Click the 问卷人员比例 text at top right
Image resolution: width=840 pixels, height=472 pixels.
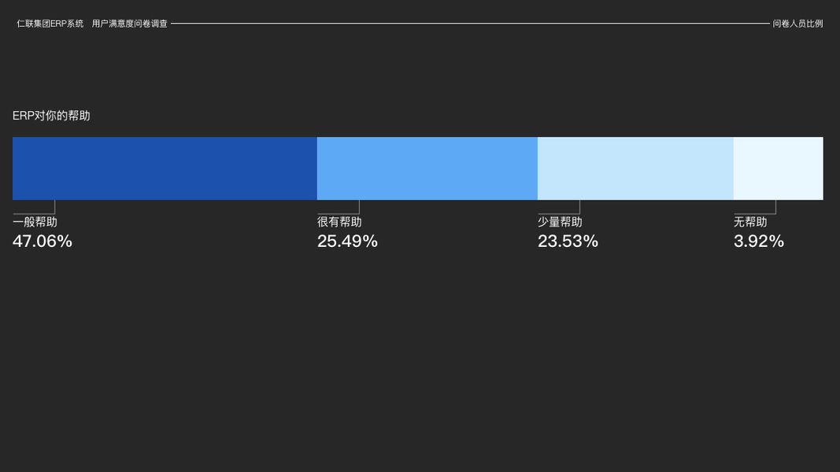point(797,24)
